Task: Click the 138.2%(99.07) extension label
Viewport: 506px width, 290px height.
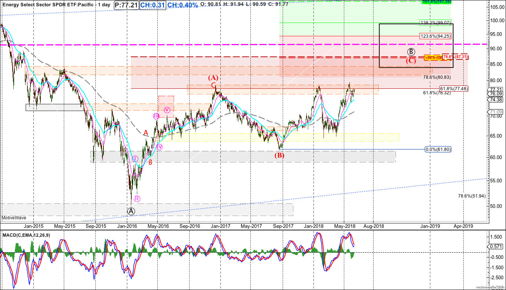Action: (x=435, y=23)
